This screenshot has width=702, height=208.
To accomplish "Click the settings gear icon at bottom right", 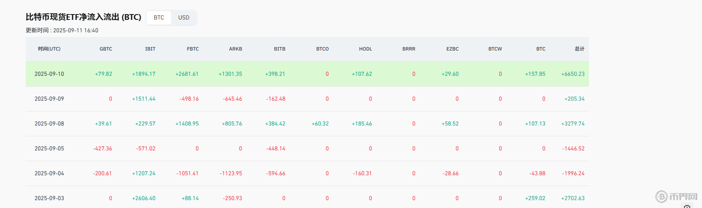I will pyautogui.click(x=687, y=206).
